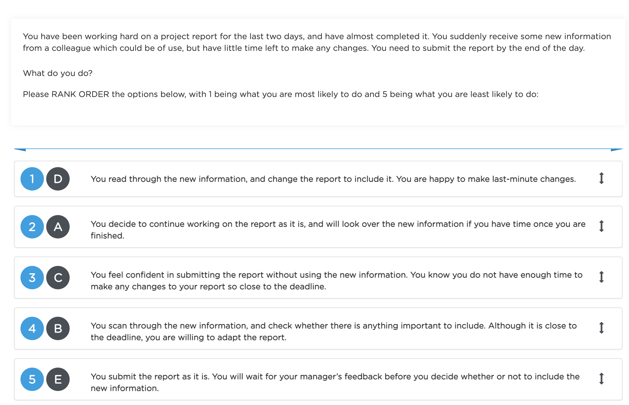The image size is (629, 405).
Task: Click the reorder arrow for option C
Action: (601, 277)
